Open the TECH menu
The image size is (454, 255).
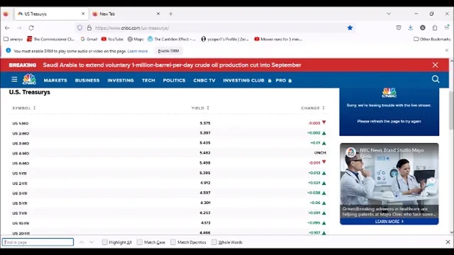click(x=148, y=80)
